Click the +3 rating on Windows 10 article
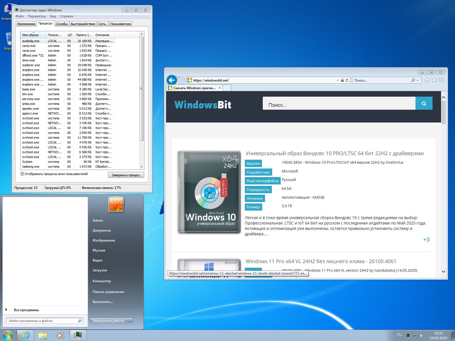 click(x=426, y=240)
